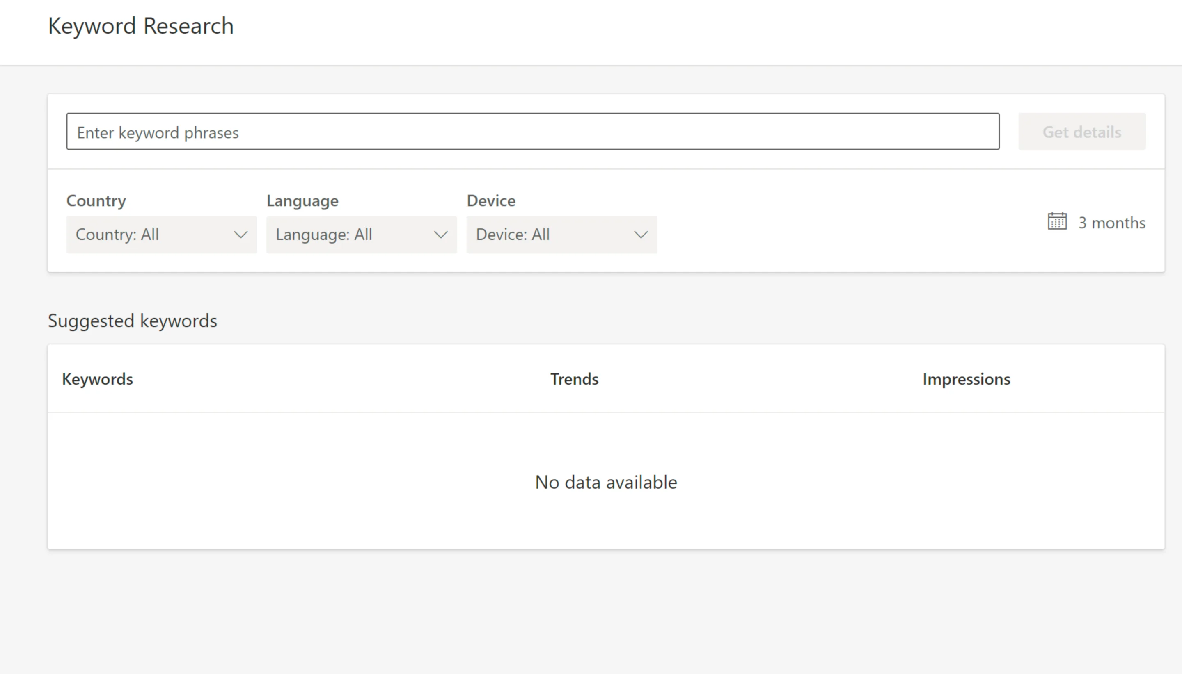Open the Device: All dropdown
1182x674 pixels.
(x=561, y=235)
